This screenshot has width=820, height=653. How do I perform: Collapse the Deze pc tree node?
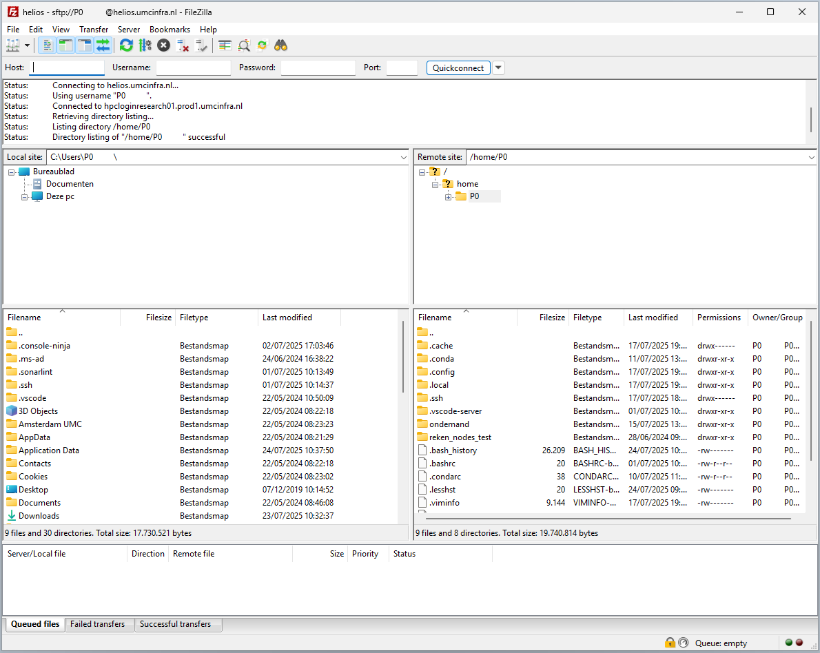point(24,197)
